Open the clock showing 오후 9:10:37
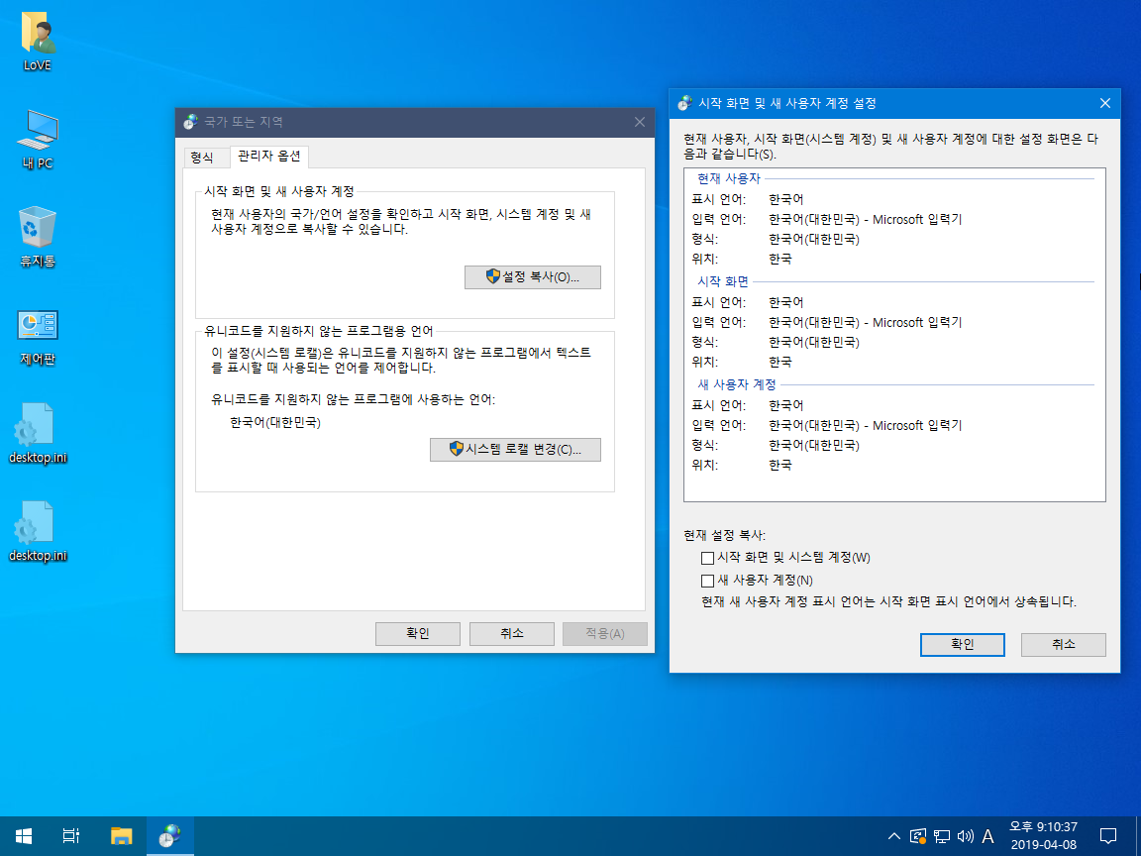 pyautogui.click(x=1043, y=835)
